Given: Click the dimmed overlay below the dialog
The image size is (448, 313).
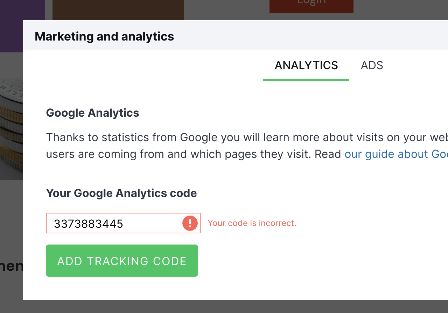Looking at the screenshot, I should (x=224, y=306).
